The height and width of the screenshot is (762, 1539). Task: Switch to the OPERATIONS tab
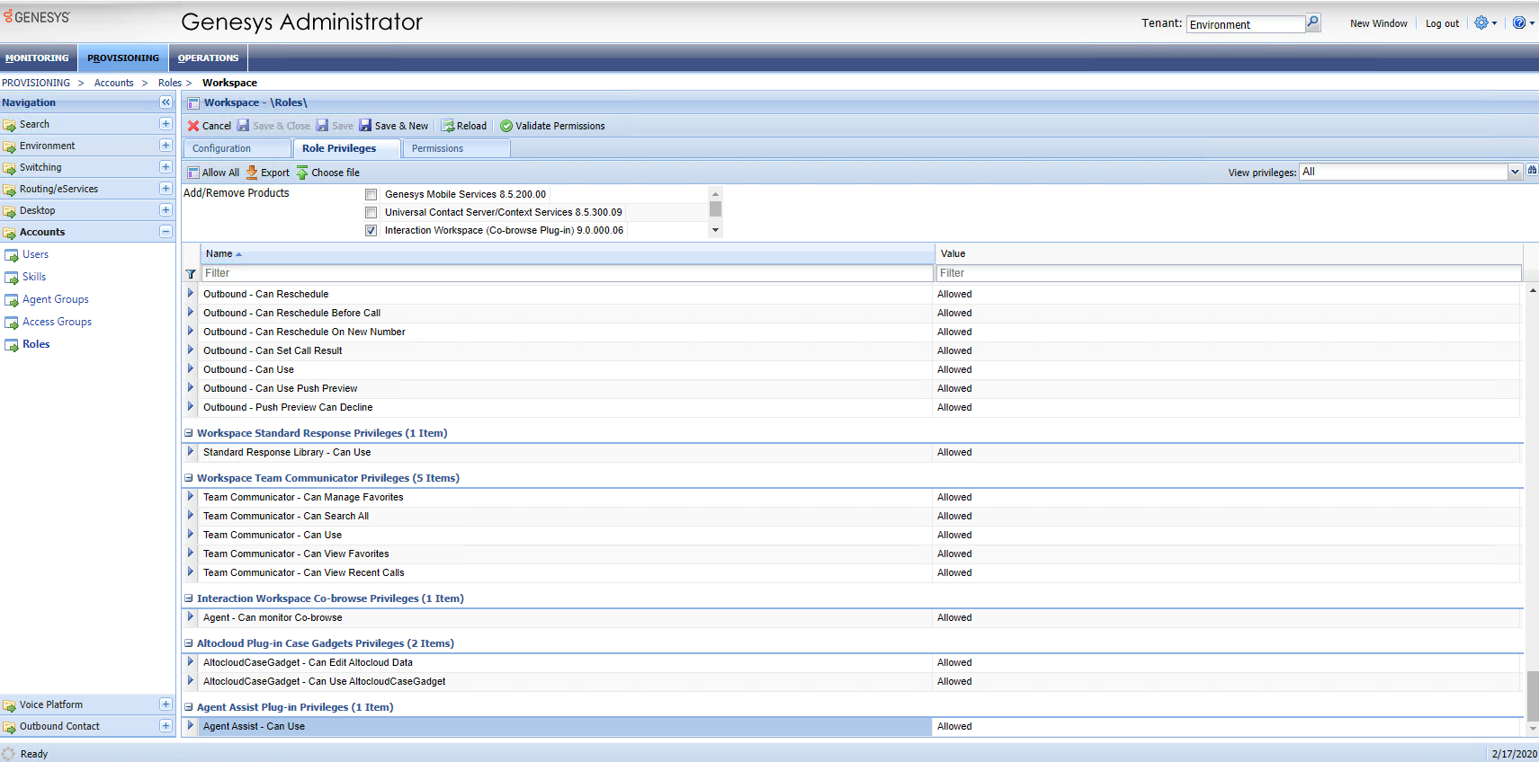click(208, 58)
